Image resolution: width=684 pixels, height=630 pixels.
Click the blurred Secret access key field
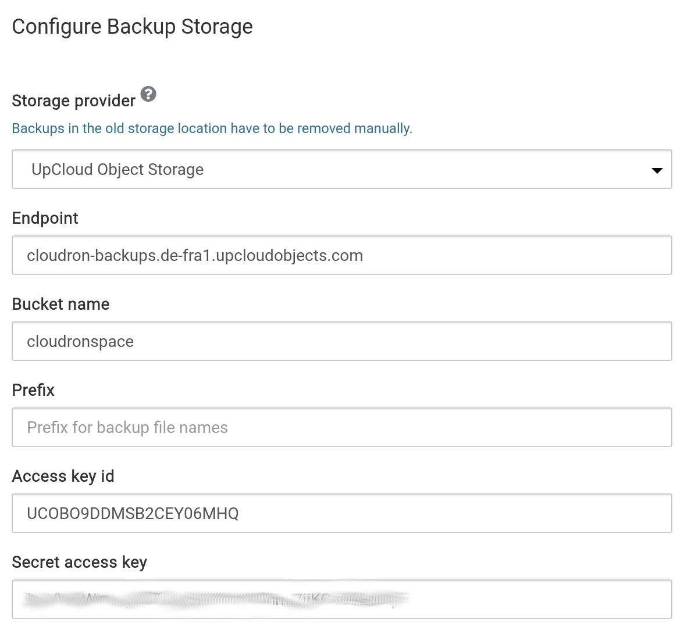(341, 599)
